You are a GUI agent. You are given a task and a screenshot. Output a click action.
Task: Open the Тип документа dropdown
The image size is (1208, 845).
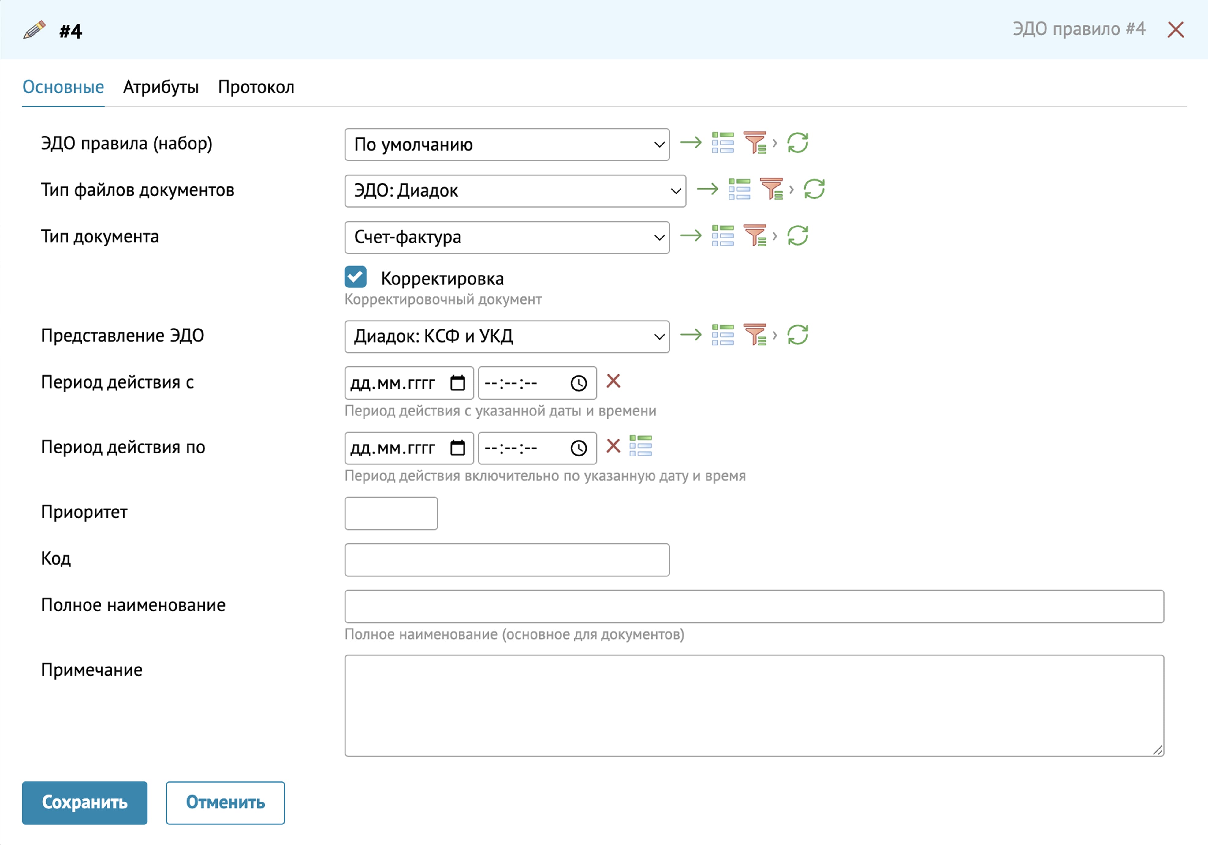coord(507,238)
